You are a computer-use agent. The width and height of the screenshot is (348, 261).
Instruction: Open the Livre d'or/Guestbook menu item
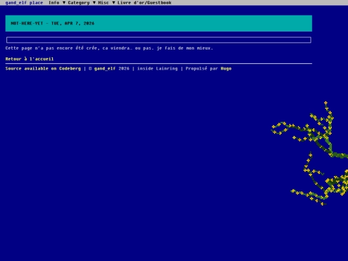pyautogui.click(x=144, y=3)
